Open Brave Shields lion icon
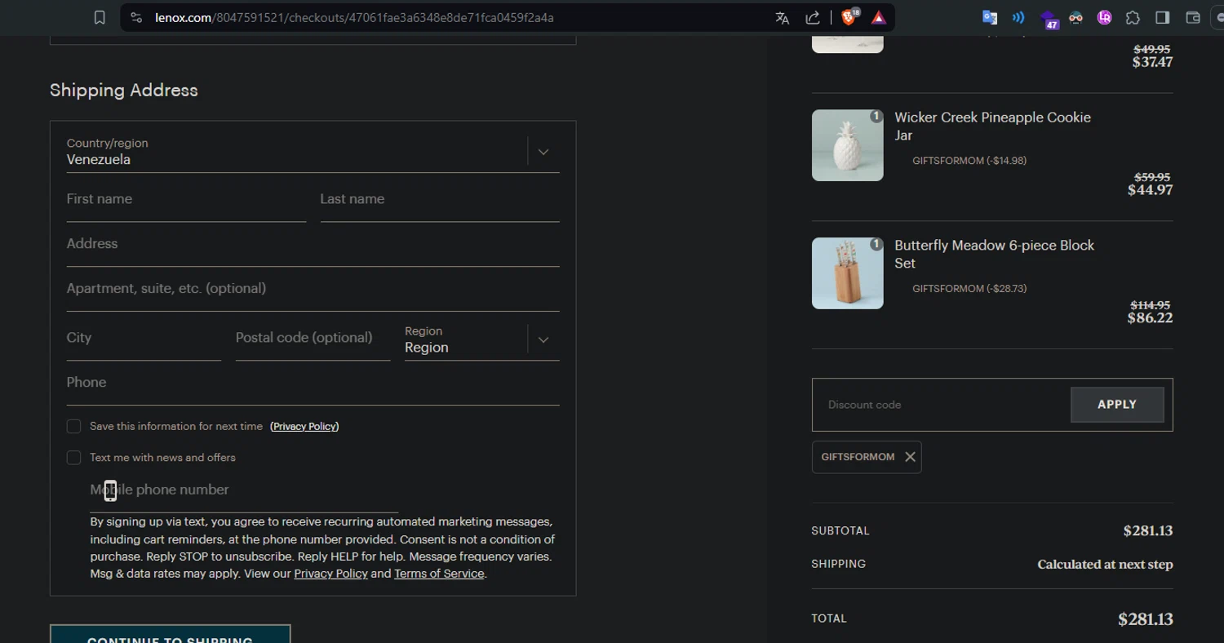Viewport: 1224px width, 643px height. [849, 17]
